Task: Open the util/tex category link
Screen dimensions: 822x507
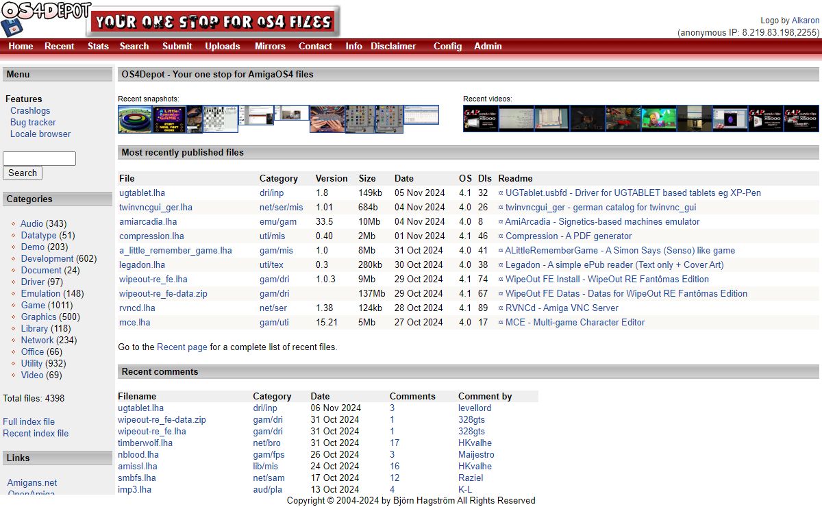Action: [271, 264]
